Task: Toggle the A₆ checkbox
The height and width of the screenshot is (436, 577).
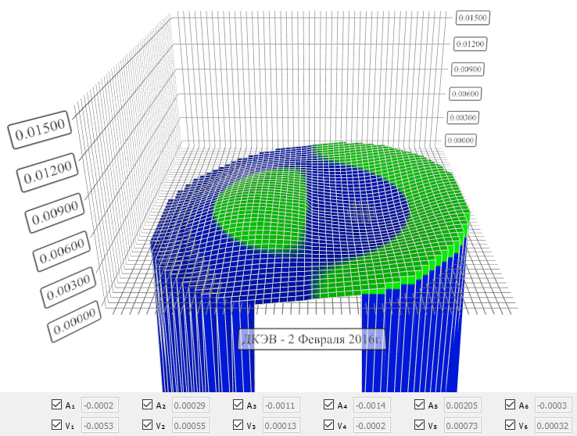Action: [x=511, y=405]
